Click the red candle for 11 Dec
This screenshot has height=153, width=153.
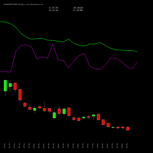click(x=69, y=112)
